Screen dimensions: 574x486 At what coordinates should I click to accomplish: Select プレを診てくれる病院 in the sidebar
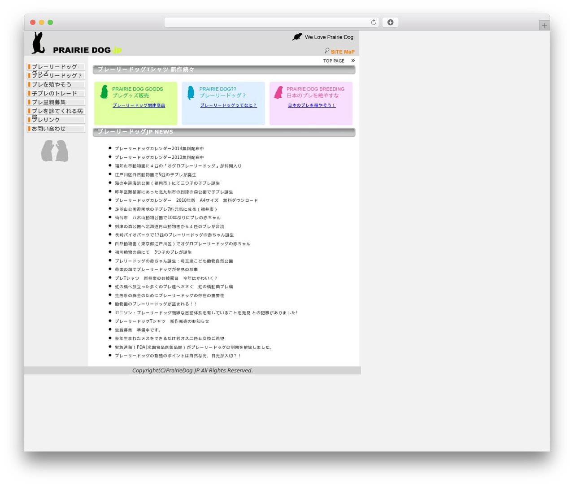(x=56, y=111)
